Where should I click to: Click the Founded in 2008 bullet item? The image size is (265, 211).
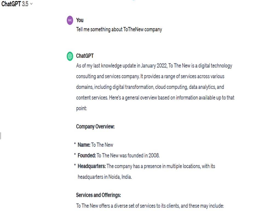(119, 156)
